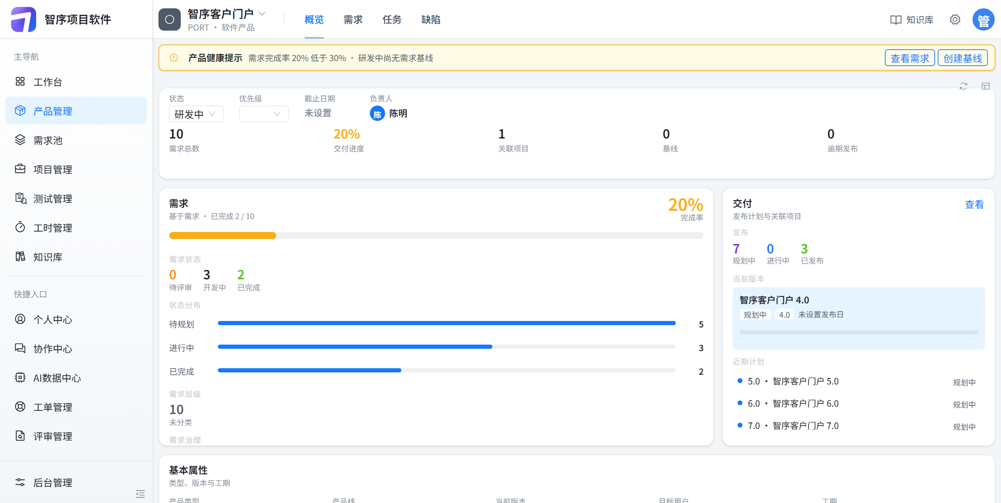The image size is (1001, 503).
Task: Open the 研发中 status dropdown
Action: tap(196, 114)
